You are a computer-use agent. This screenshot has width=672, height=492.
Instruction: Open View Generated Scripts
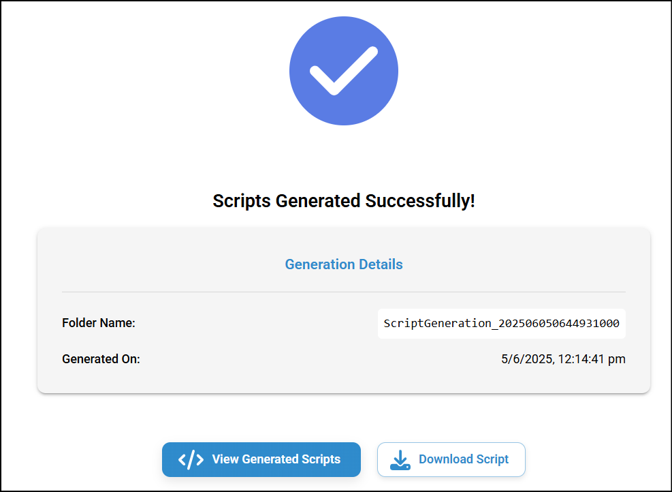tap(261, 459)
